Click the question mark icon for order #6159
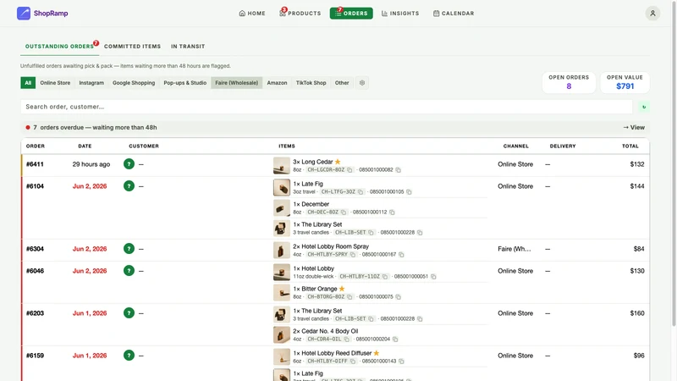This screenshot has height=381, width=677. tap(129, 356)
